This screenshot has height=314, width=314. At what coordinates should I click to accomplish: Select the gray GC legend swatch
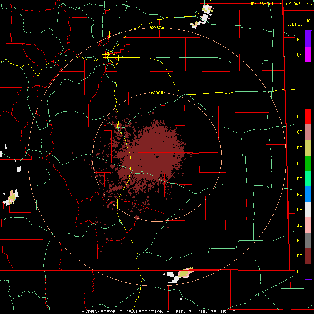308,240
